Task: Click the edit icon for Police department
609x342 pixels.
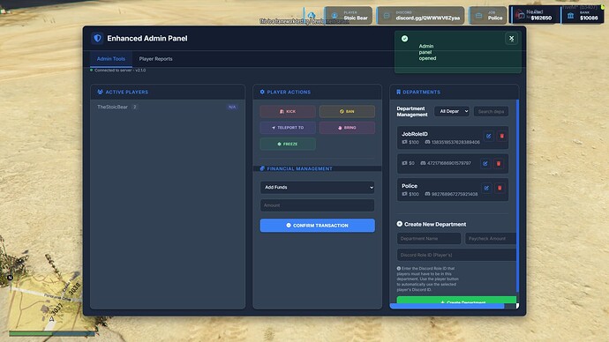Action: tap(486, 188)
